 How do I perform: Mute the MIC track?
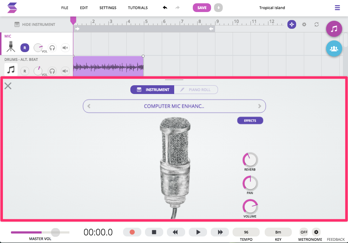[x=65, y=48]
